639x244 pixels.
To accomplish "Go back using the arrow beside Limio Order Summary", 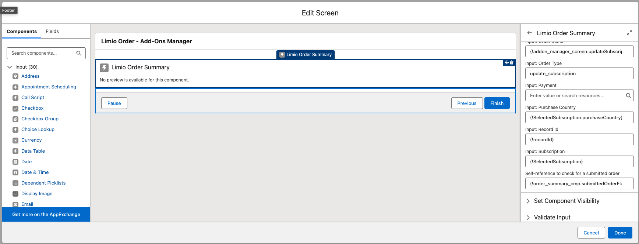I will point(530,33).
